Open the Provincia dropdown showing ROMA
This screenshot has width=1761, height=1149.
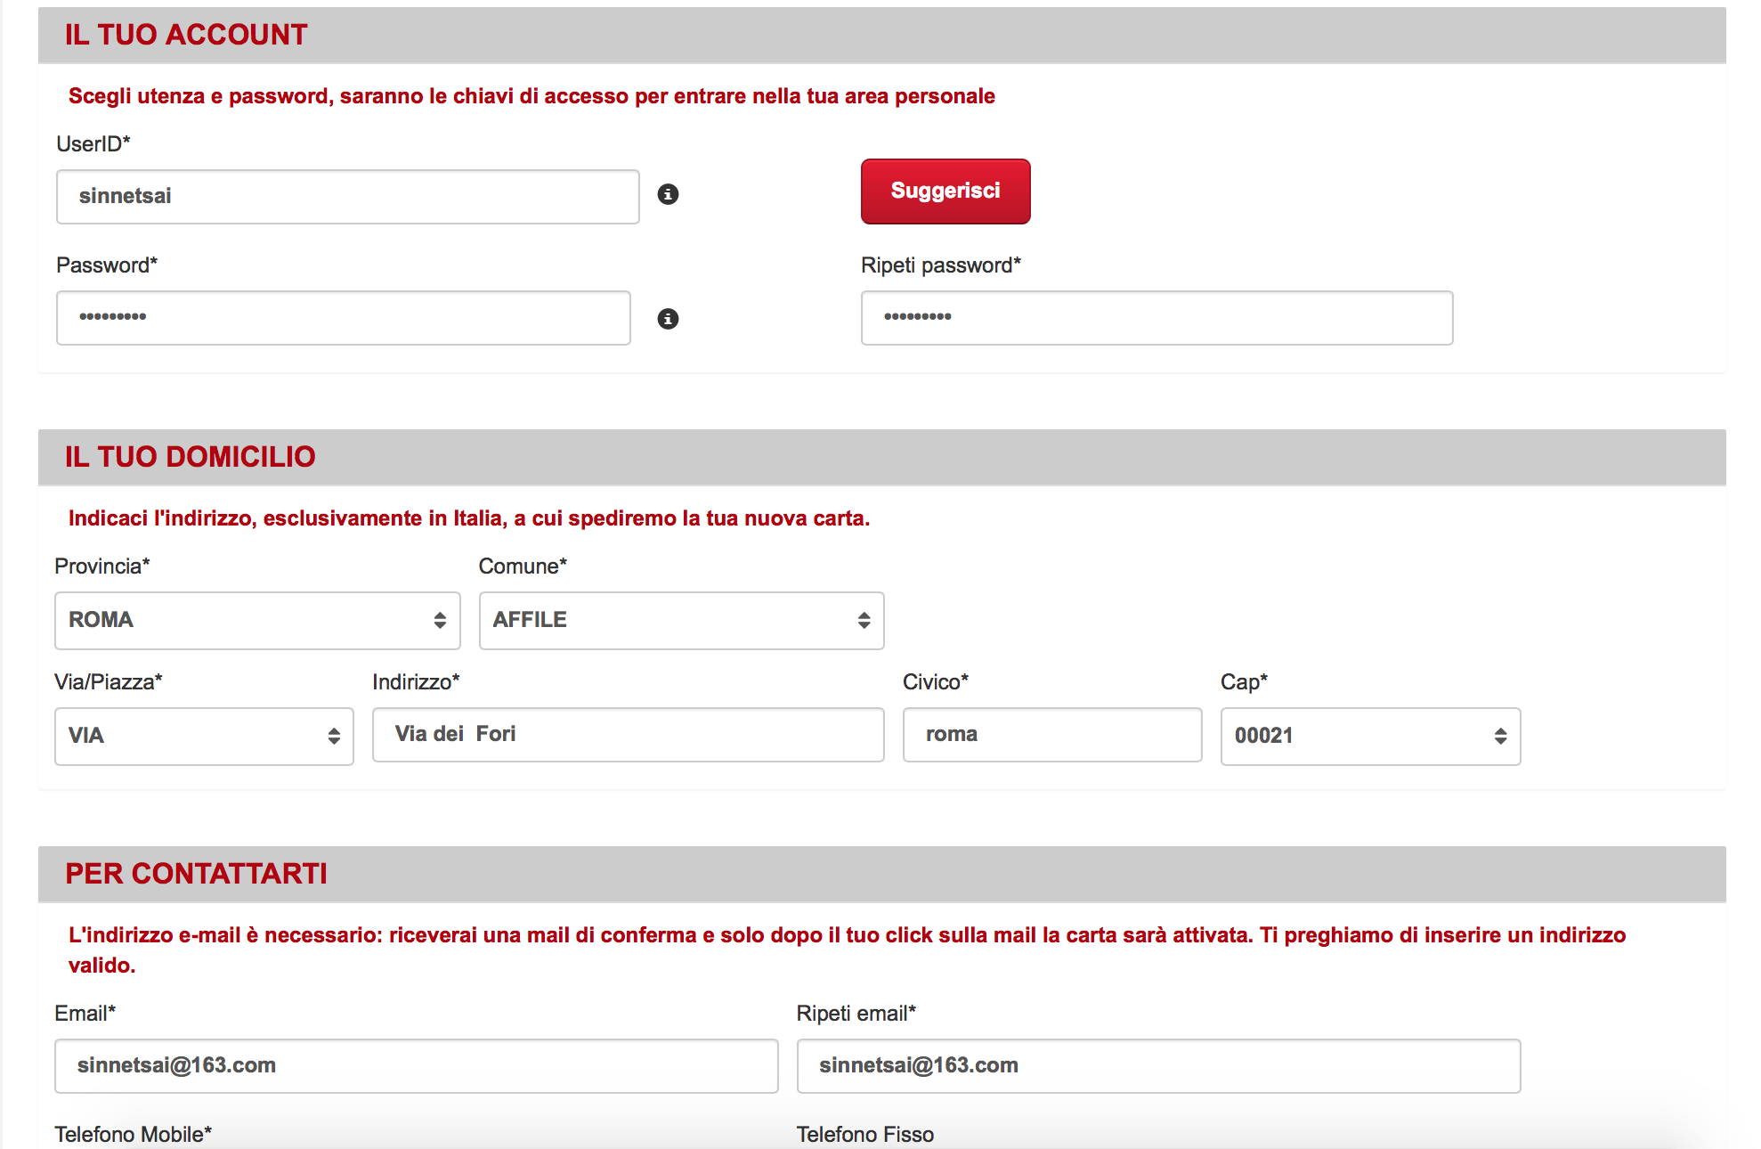coord(257,621)
